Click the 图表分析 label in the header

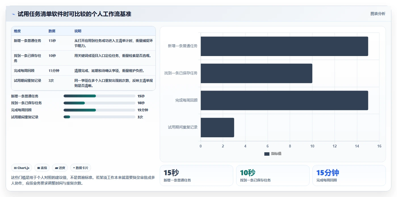coord(378,14)
